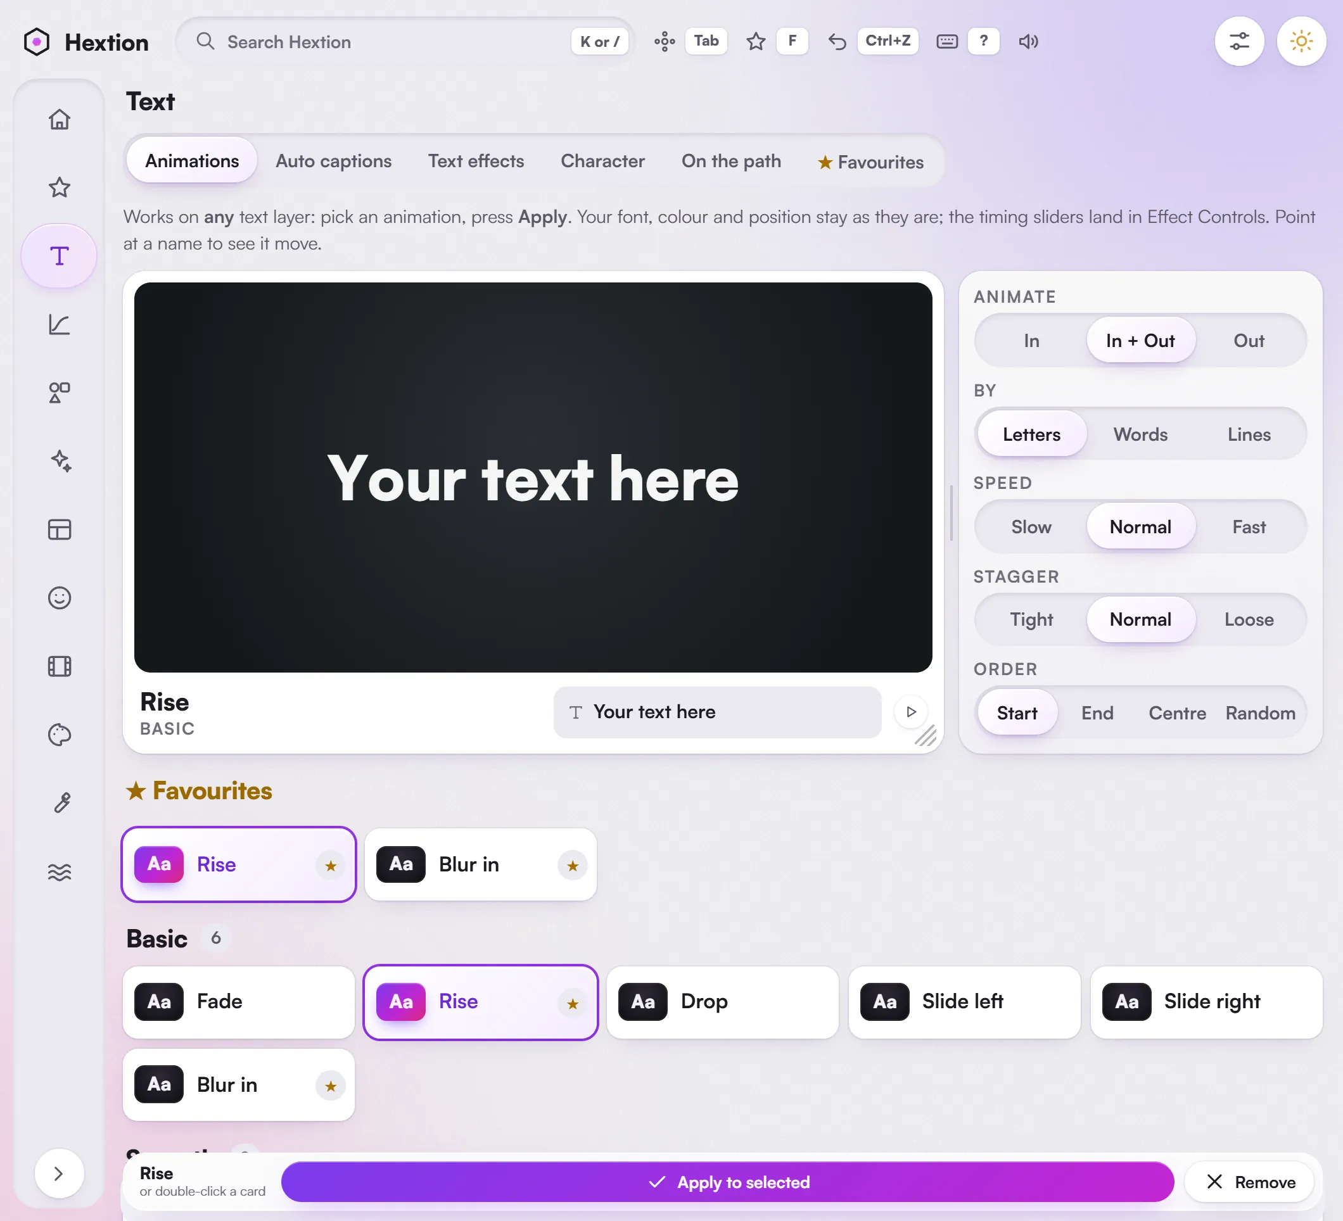This screenshot has height=1221, width=1343.
Task: Click the Remove button
Action: (1249, 1182)
